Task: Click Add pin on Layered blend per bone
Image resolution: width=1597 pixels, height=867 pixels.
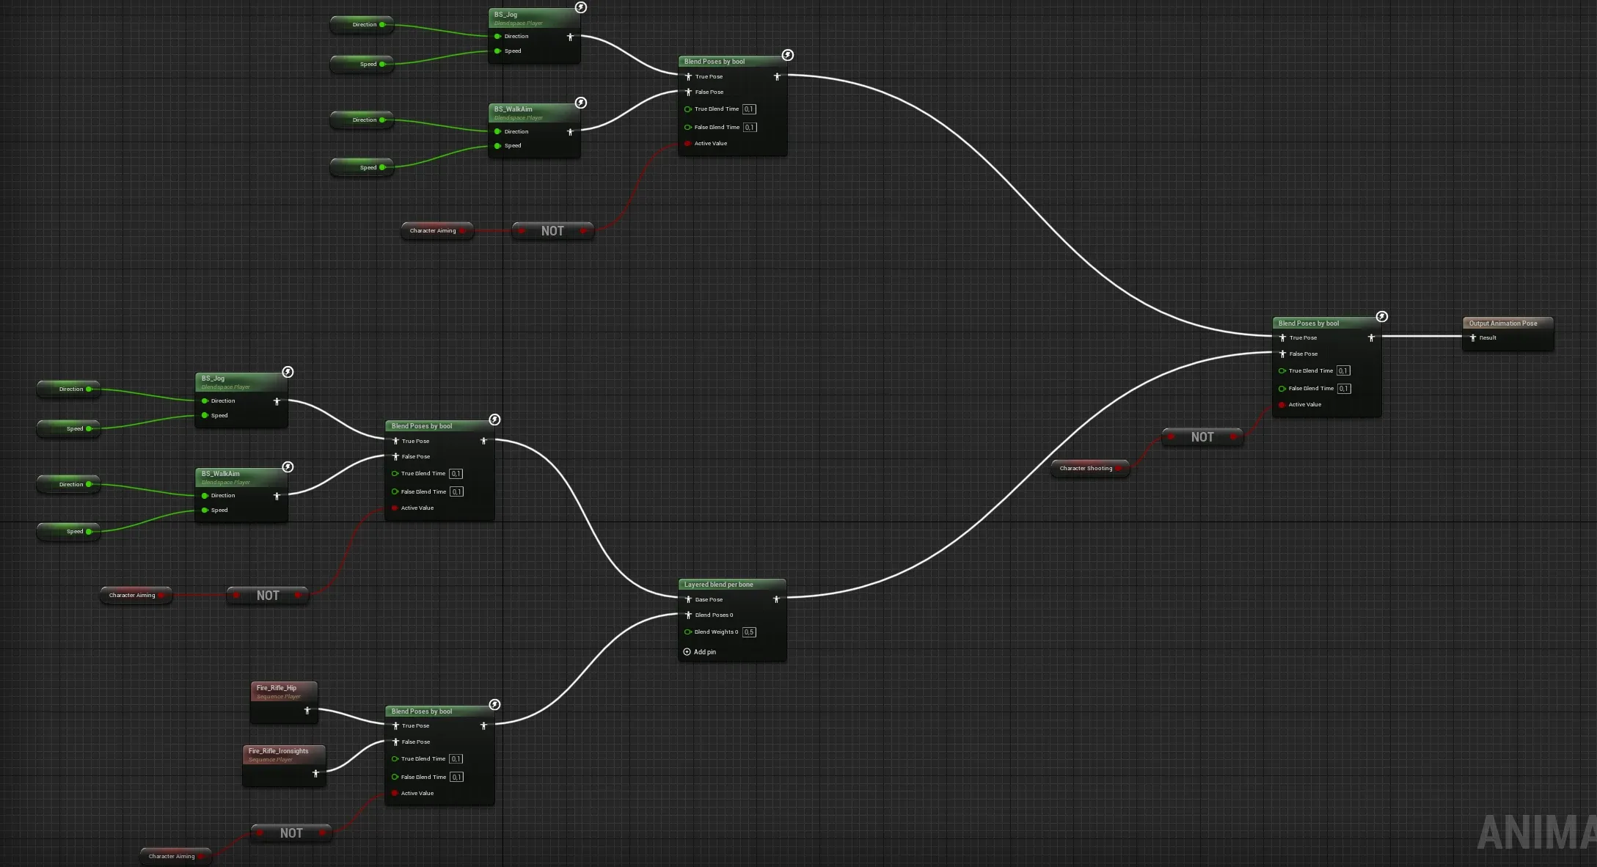Action: (700, 652)
